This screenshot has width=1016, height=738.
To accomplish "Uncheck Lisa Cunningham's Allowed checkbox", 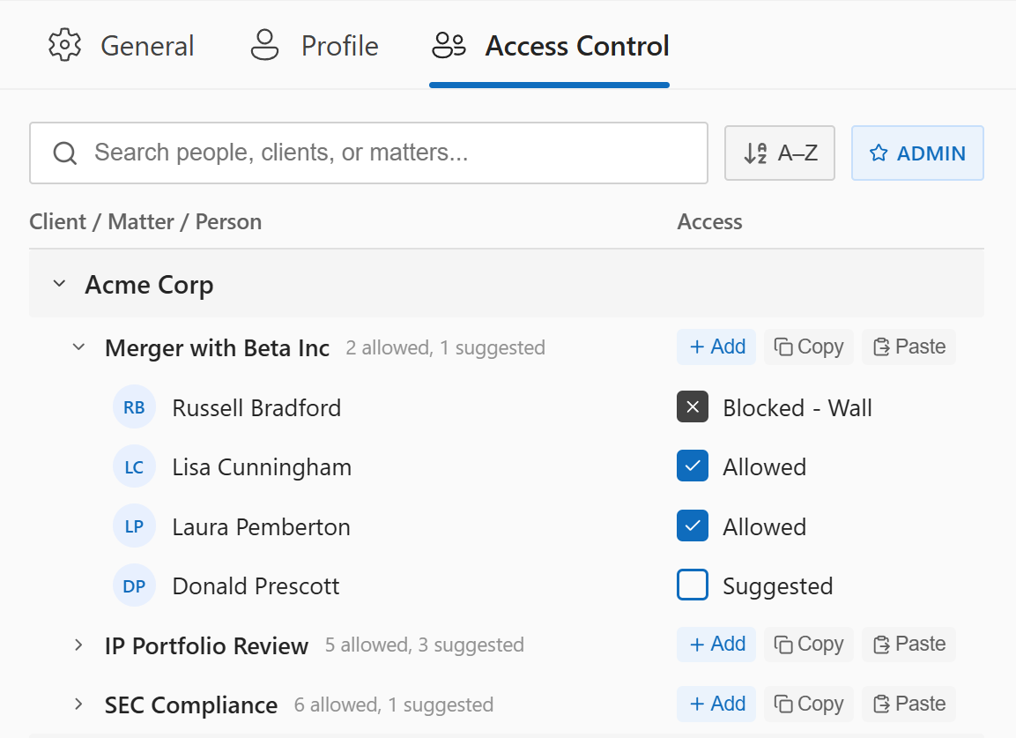I will click(693, 466).
